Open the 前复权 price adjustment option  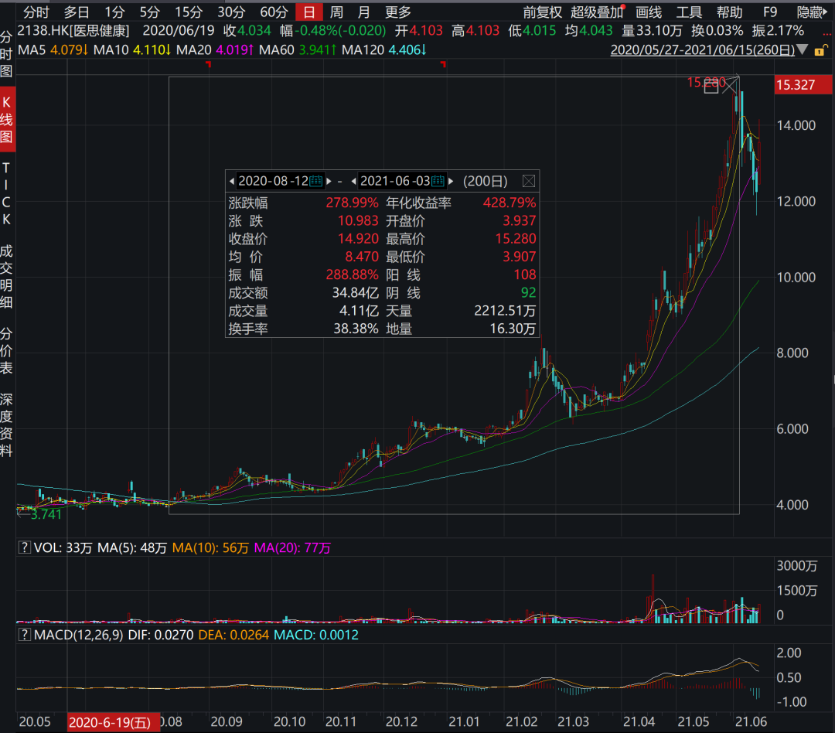click(542, 12)
